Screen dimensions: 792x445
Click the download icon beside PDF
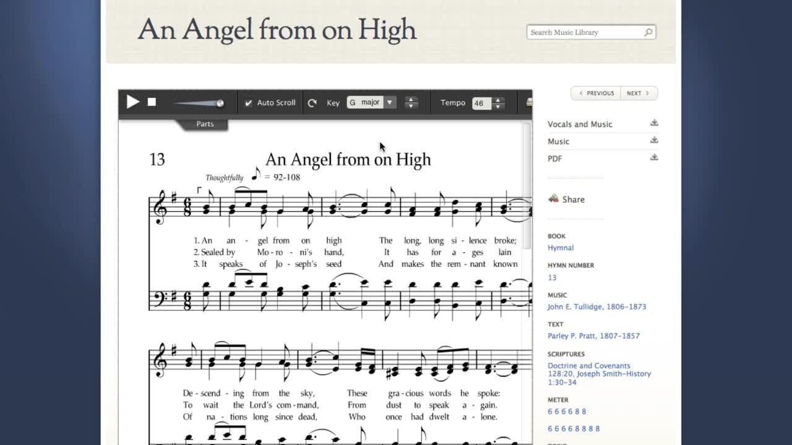pyautogui.click(x=654, y=158)
